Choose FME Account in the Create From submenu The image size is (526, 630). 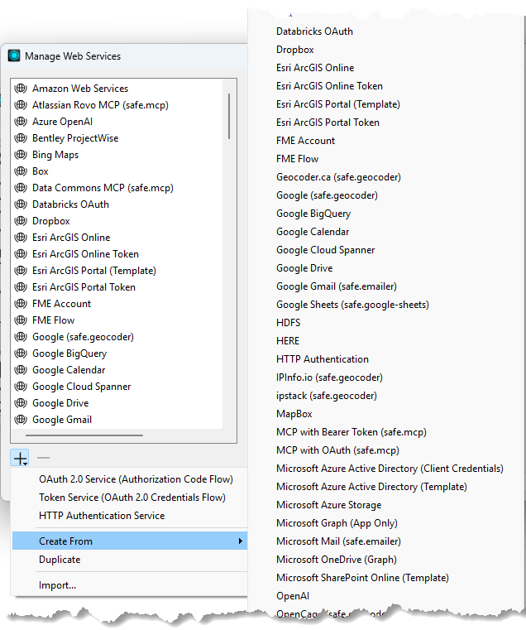coord(305,141)
